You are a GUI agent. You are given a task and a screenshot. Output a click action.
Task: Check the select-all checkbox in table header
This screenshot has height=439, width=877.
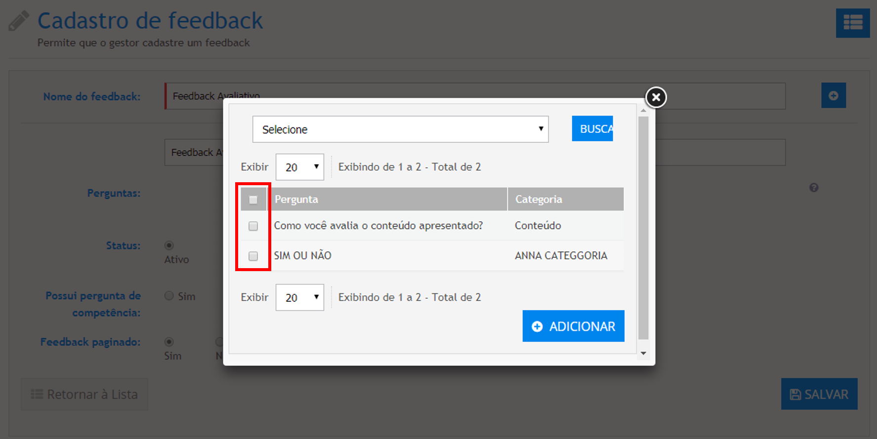point(253,200)
